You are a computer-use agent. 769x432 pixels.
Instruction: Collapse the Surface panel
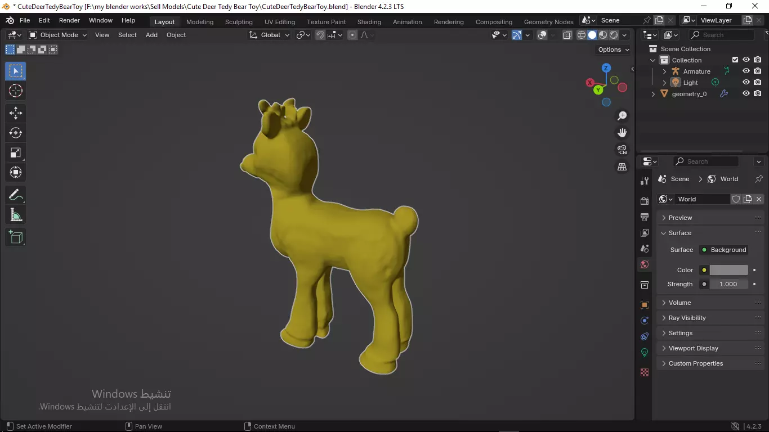tap(710, 233)
